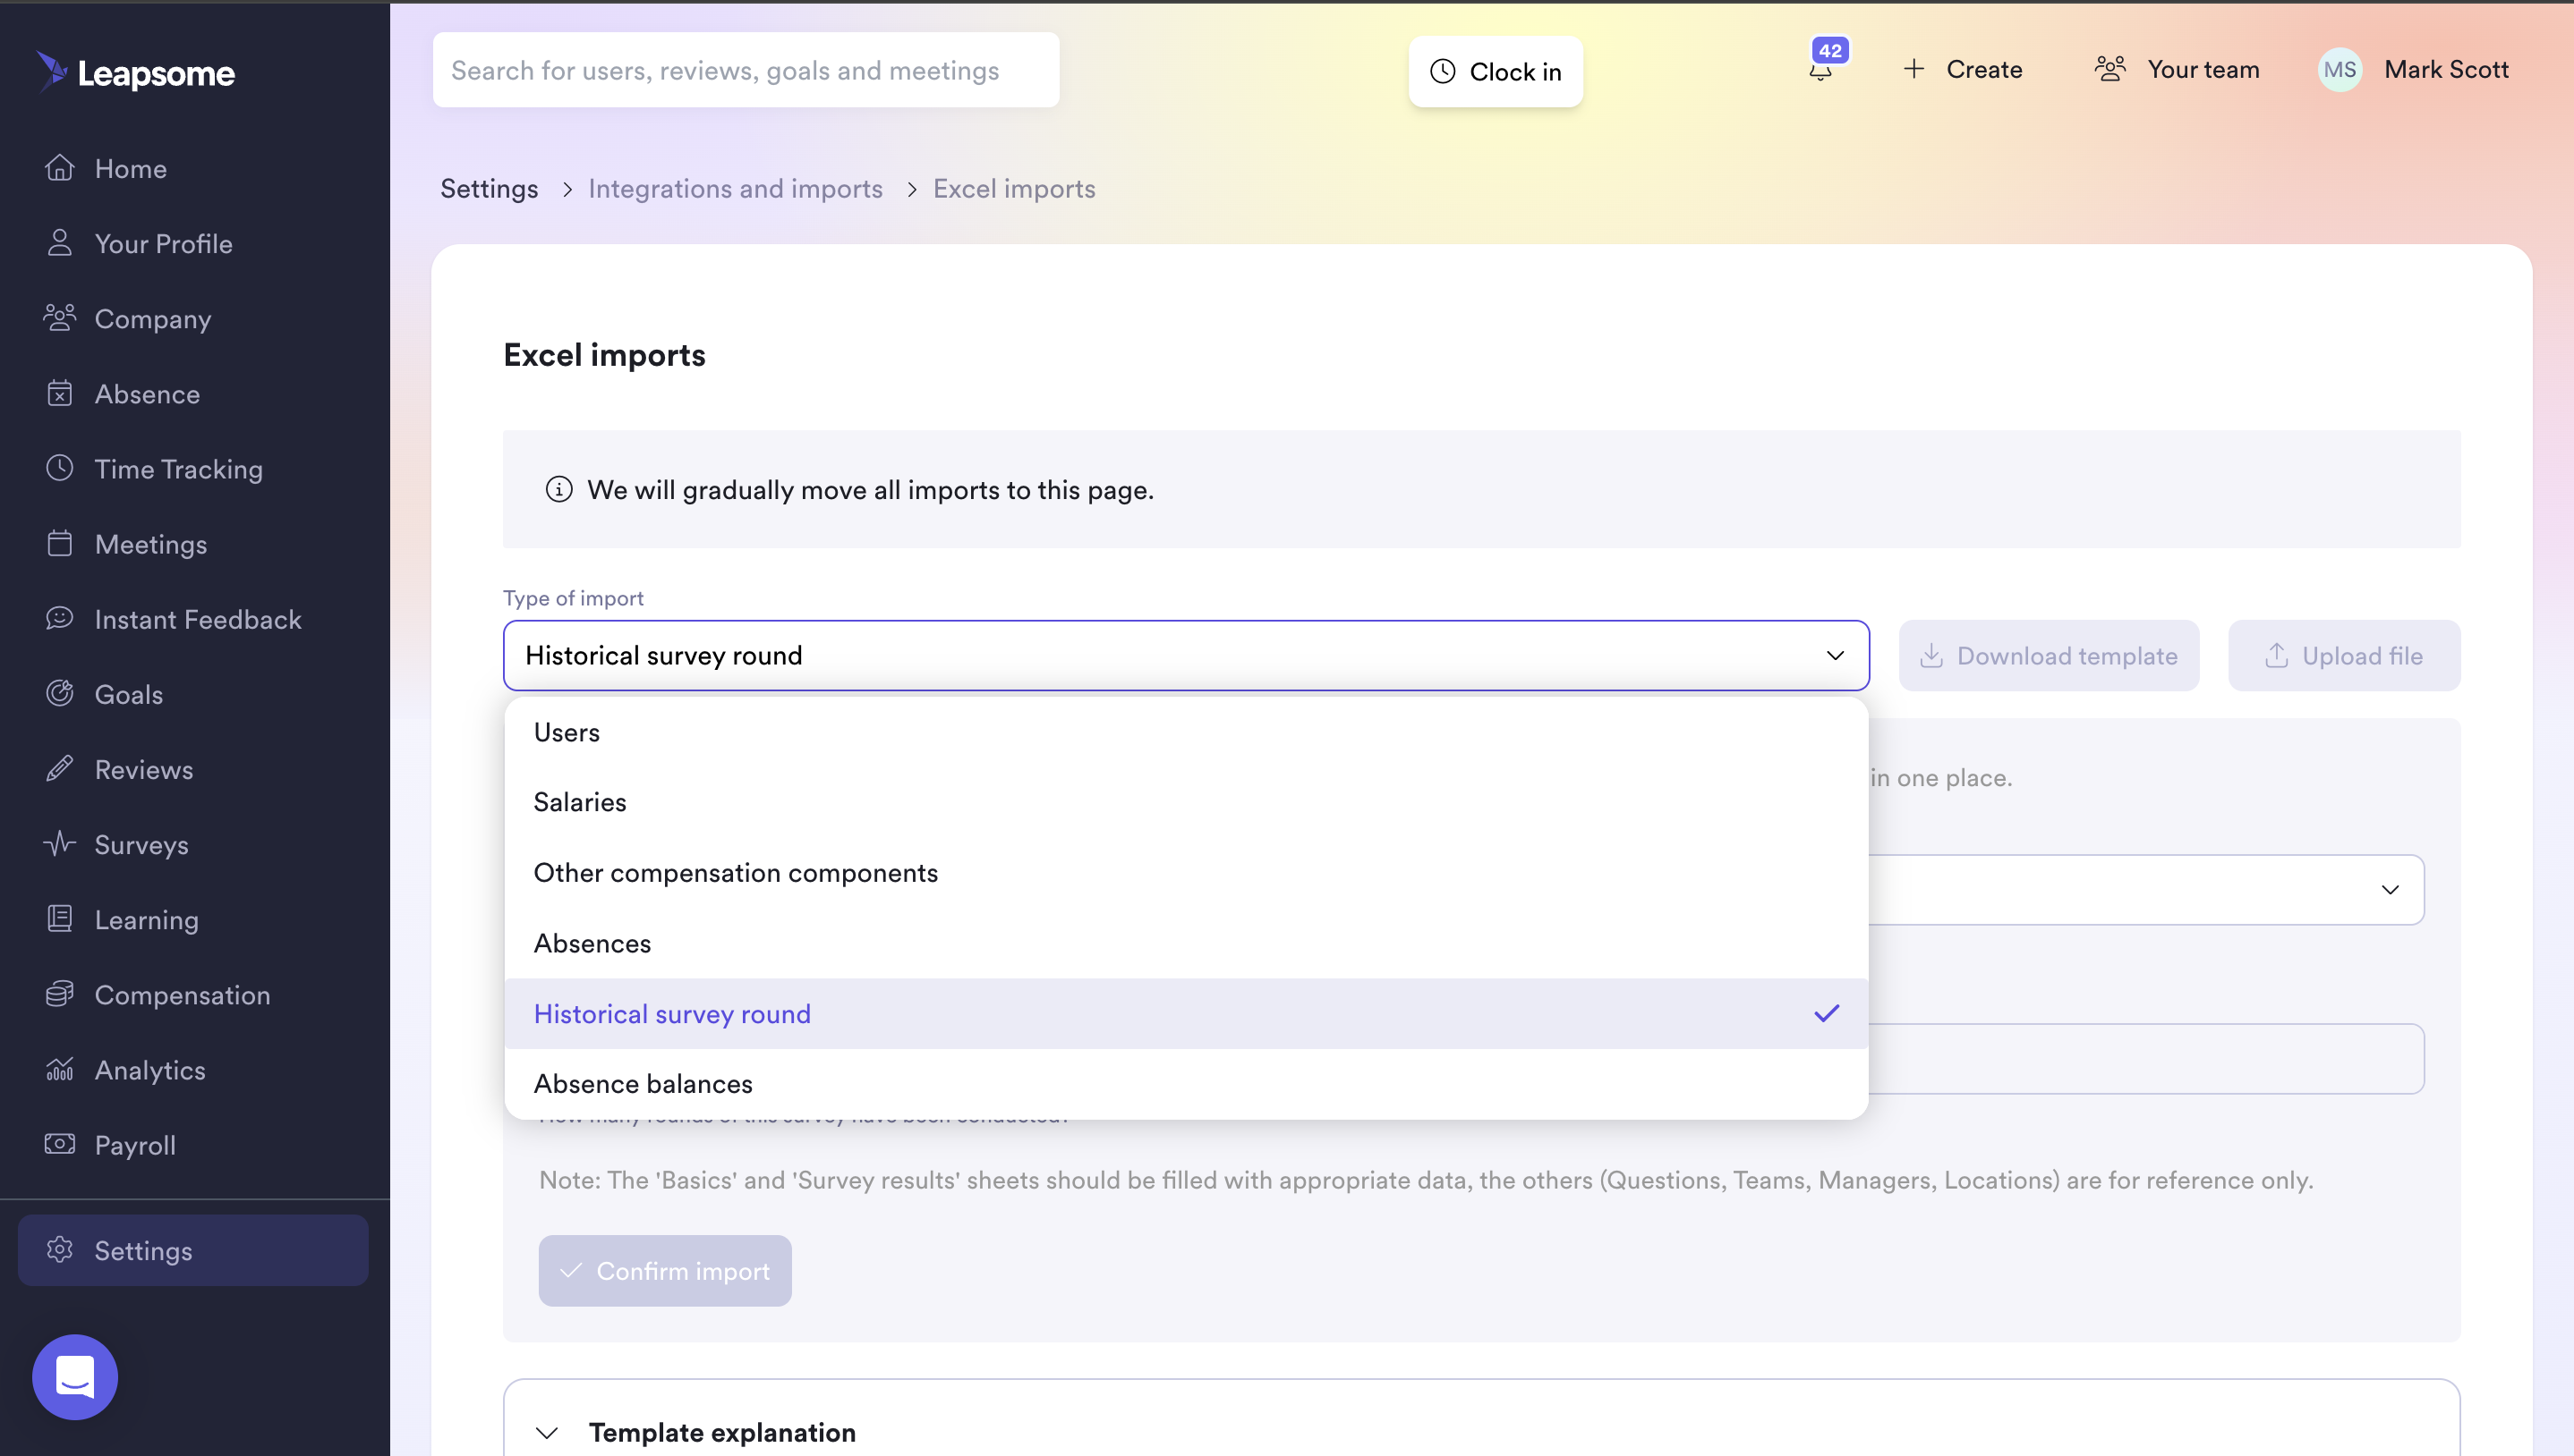2574x1456 pixels.
Task: Click the Excel imports breadcrumb
Action: [x=1014, y=189]
